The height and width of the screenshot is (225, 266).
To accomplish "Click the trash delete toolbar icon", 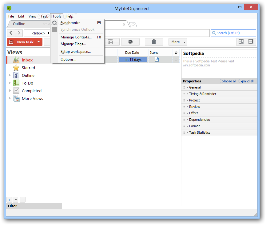I will coord(154,42).
